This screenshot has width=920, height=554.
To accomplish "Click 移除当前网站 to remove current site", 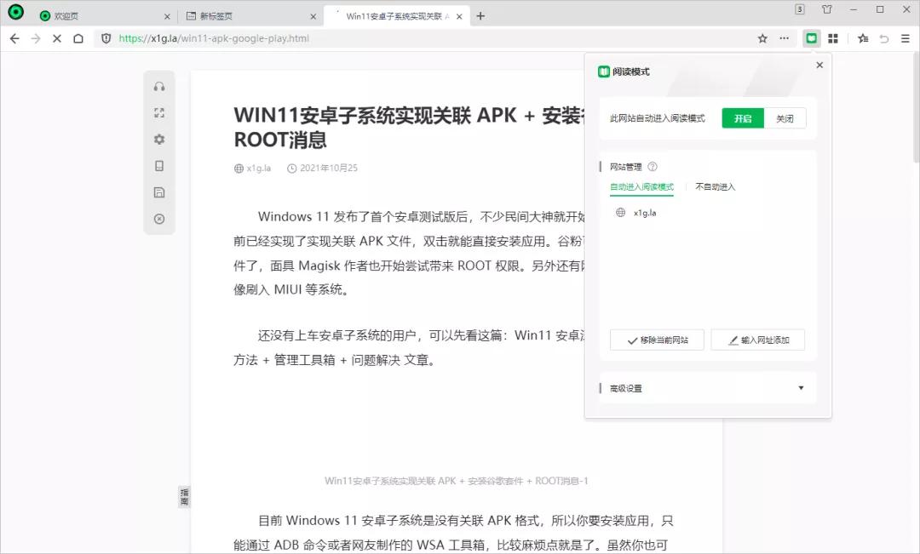I will coord(656,340).
